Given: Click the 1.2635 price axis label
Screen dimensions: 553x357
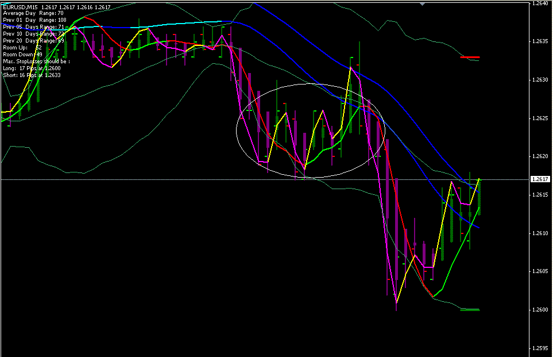Looking at the screenshot, I should [x=540, y=41].
